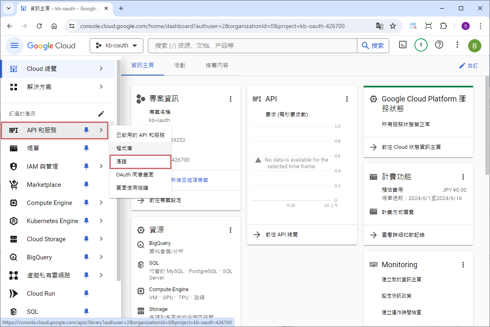Unpin Marketplace using its pin icon
This screenshot has width=490, height=327.
point(86,185)
